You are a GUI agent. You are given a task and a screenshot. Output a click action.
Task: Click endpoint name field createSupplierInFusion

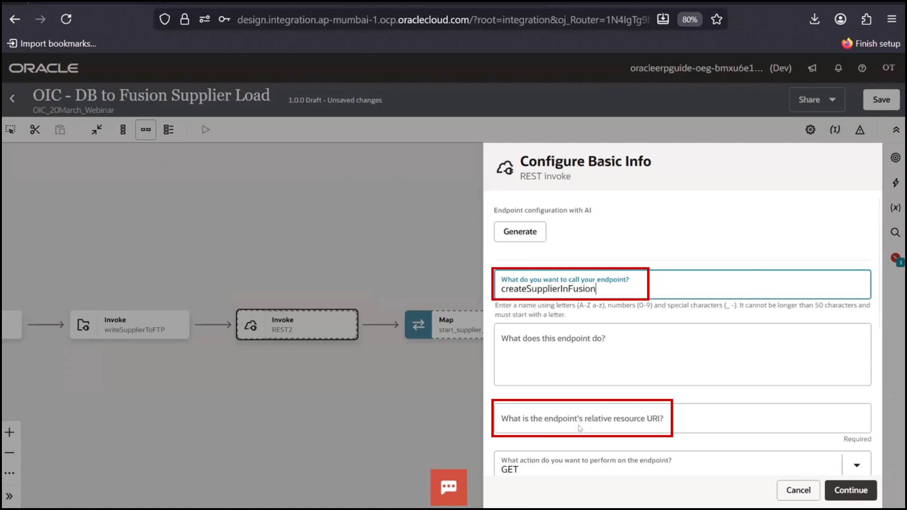coord(682,284)
